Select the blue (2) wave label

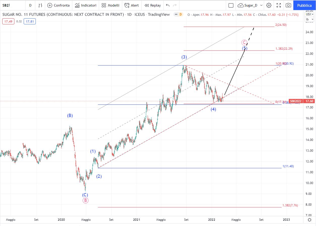pyautogui.click(x=99, y=176)
